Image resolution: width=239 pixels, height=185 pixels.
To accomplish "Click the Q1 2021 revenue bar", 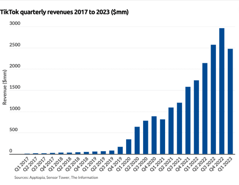I will pyautogui.click(x=162, y=137).
